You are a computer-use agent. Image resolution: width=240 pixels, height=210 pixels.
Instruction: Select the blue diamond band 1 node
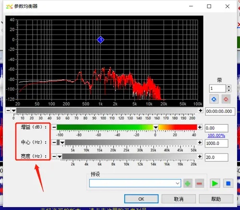pyautogui.click(x=100, y=39)
